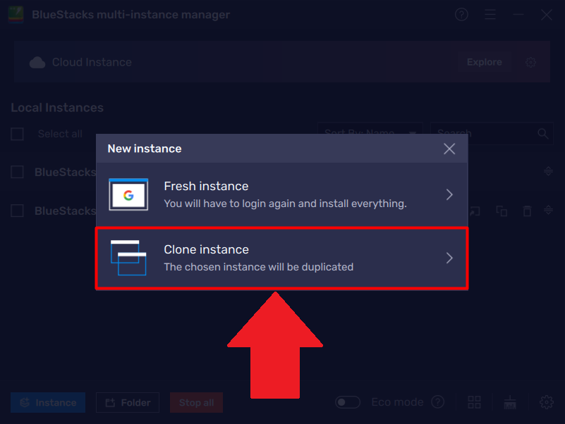
Task: Open the Sort By Name dropdown
Action: (x=370, y=134)
